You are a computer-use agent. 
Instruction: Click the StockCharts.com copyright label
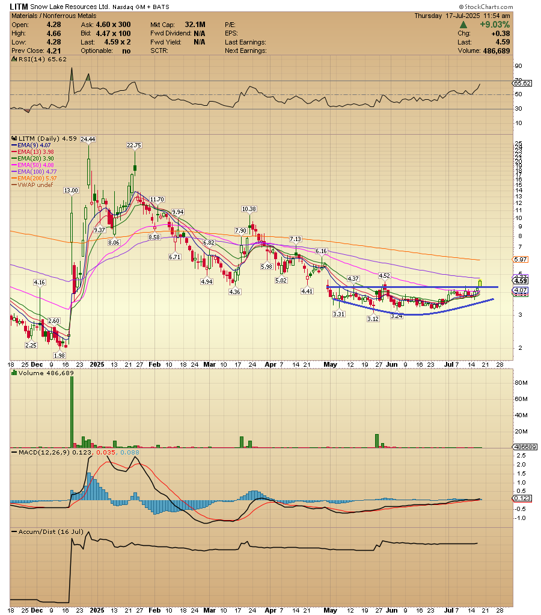pos(486,7)
